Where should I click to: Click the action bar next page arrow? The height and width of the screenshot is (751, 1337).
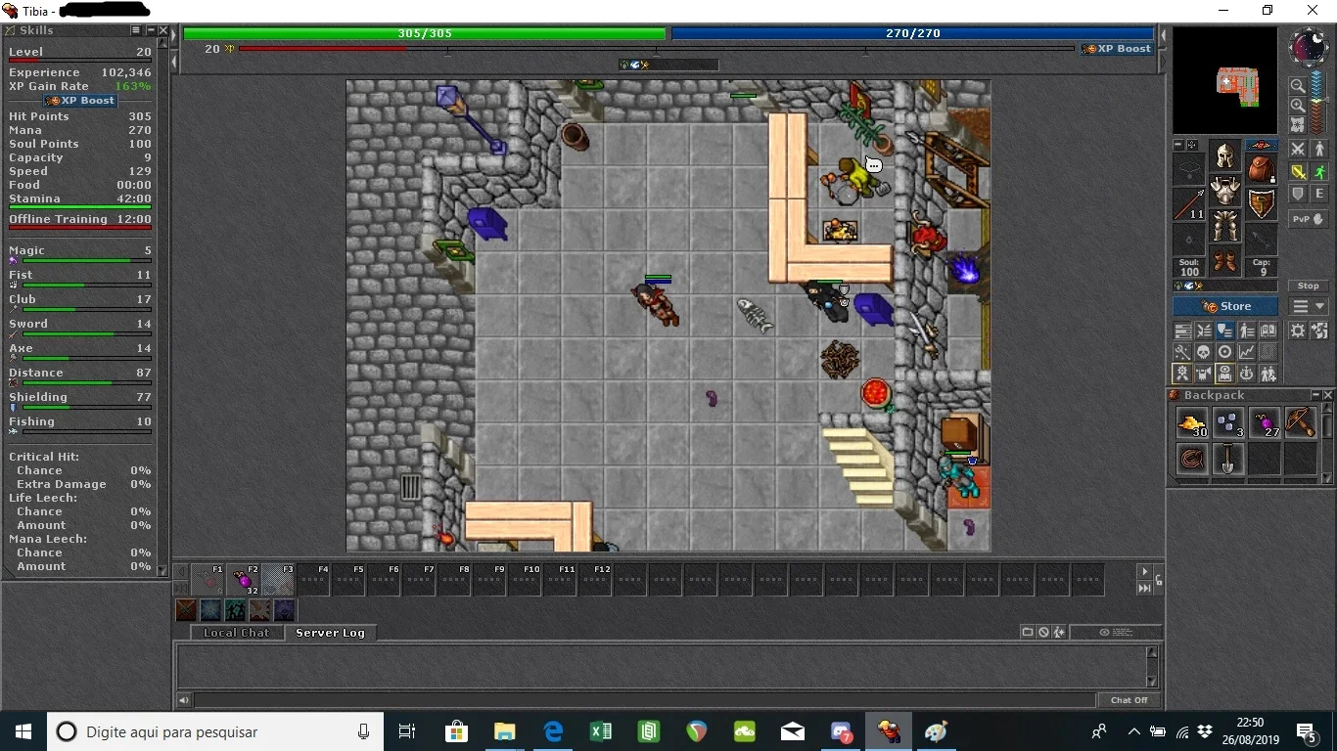tap(1144, 571)
